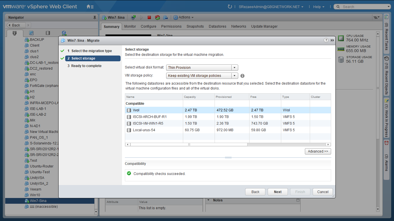
Task: Click the double-arrow icon in the Migrate dialog title bar
Action: [332, 41]
